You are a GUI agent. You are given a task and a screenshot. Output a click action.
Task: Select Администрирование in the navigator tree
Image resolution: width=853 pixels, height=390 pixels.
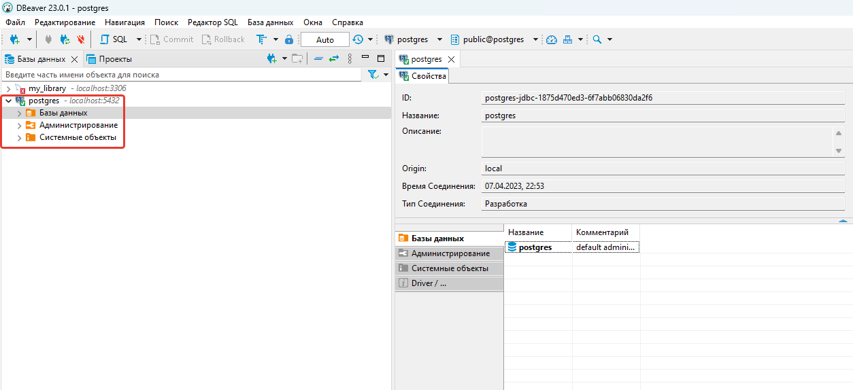pos(78,125)
